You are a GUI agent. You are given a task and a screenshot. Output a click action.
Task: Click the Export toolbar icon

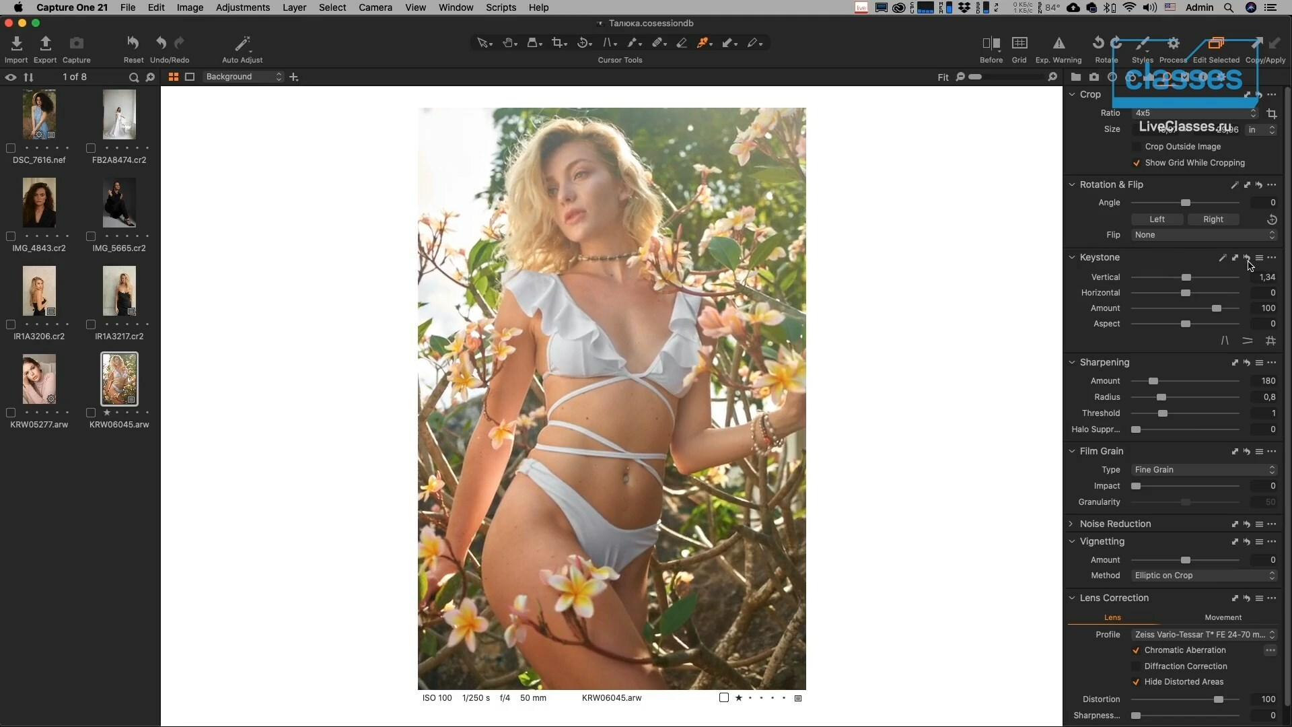click(45, 44)
